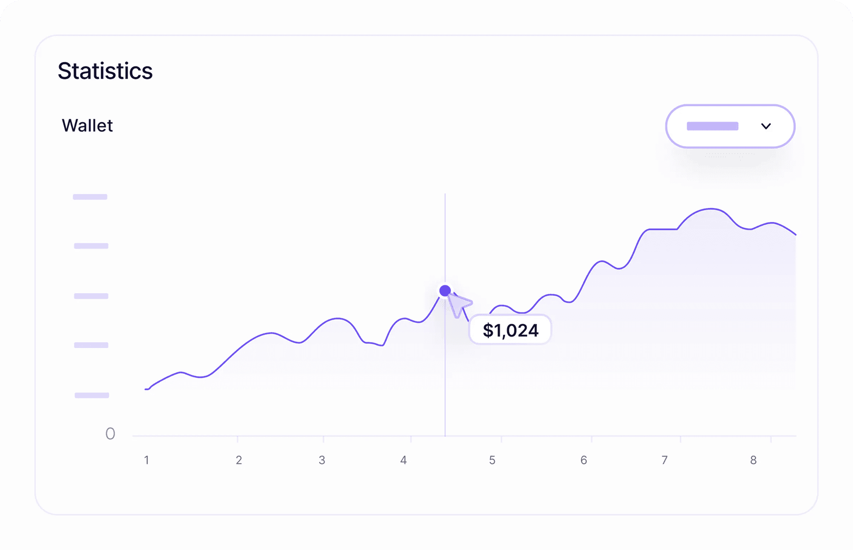Select x-axis label 3
Image resolution: width=853 pixels, height=550 pixels.
tap(322, 460)
